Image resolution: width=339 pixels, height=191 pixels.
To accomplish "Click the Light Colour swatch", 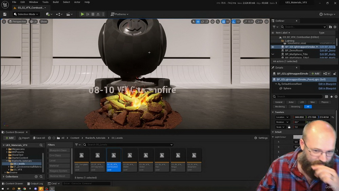I will pos(298,137).
